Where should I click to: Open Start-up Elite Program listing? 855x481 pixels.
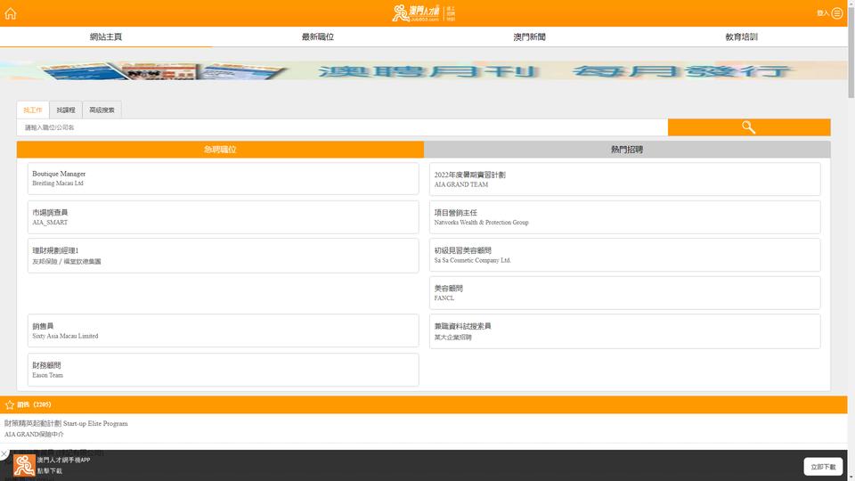point(424,428)
